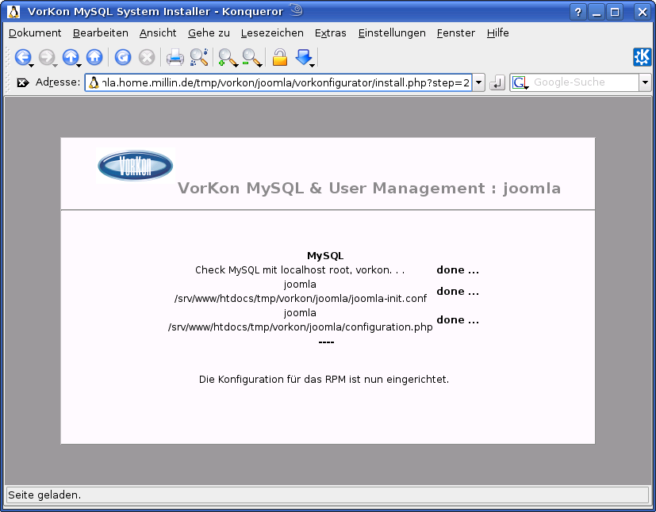Screen dimensions: 656x512
Task: Click the Back navigation arrow
Action: [22, 57]
